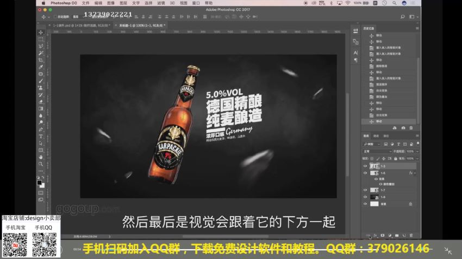Image resolution: width=462 pixels, height=259 pixels.
Task: Toggle the 效果 effects visibility eye
Action: point(376,179)
